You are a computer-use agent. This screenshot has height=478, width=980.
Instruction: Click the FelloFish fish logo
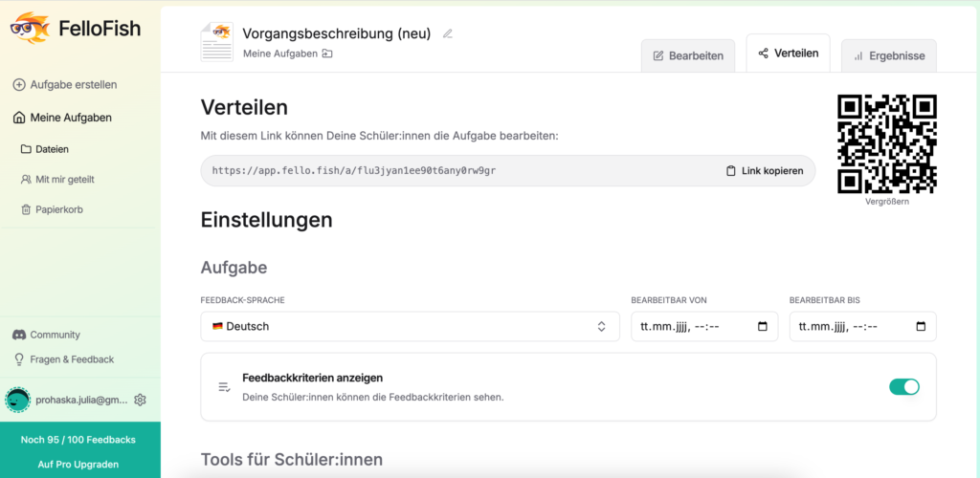coord(31,28)
